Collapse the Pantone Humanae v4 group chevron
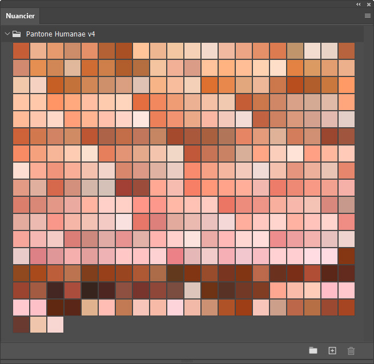This screenshot has width=374, height=364. click(7, 34)
